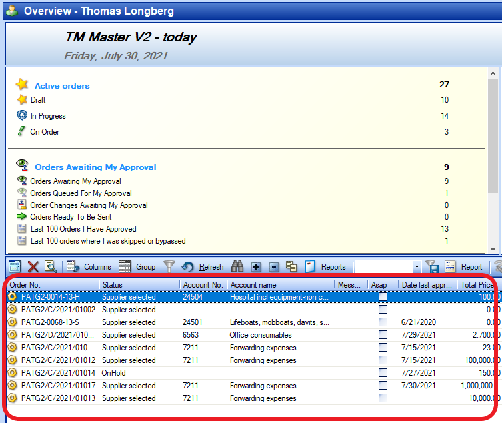Click the Overview window user icon
The image size is (502, 423).
[12, 11]
